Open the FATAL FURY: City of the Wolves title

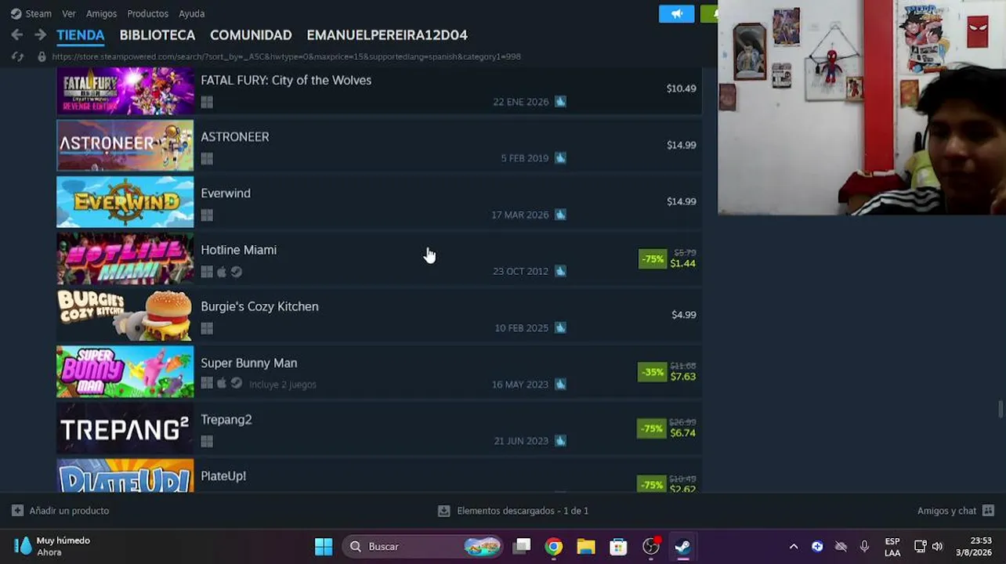[286, 80]
